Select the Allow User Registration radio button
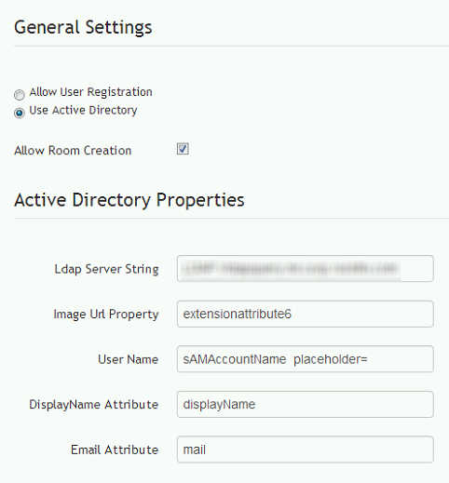Image resolution: width=449 pixels, height=483 pixels. pyautogui.click(x=20, y=95)
